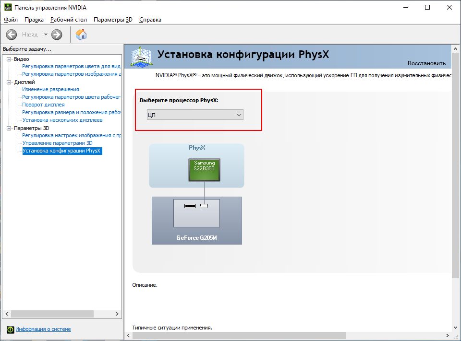Click left arrow of task pane scrollbar

coord(7,314)
